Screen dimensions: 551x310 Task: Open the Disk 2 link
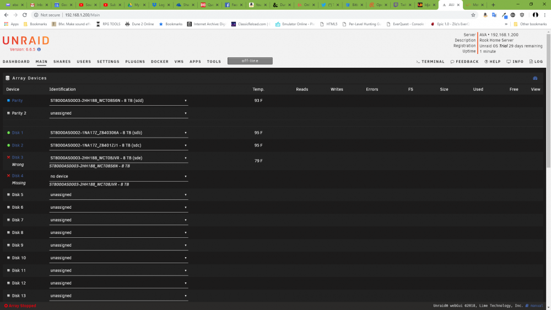[18, 145]
